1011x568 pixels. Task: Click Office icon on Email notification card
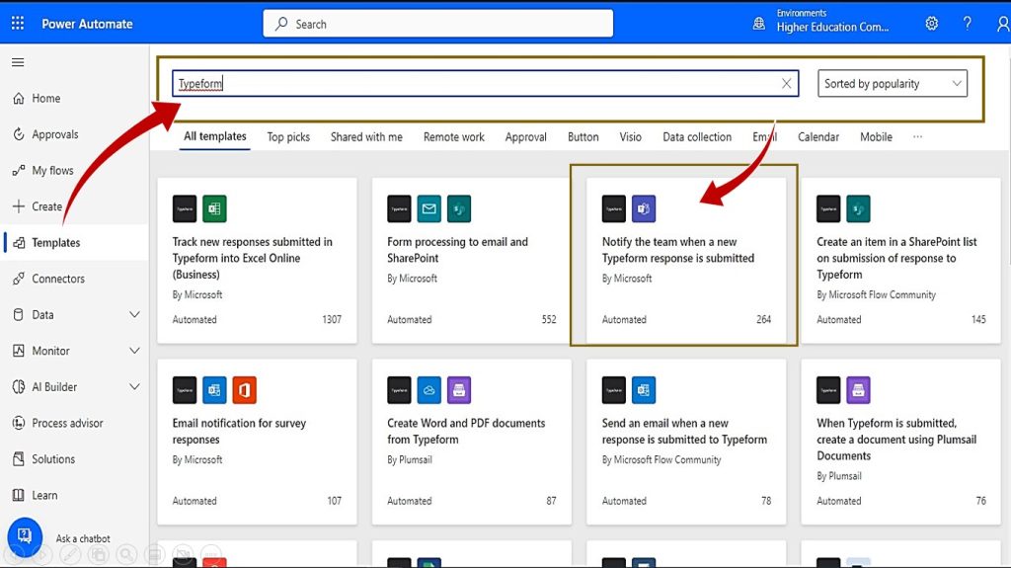click(x=245, y=390)
